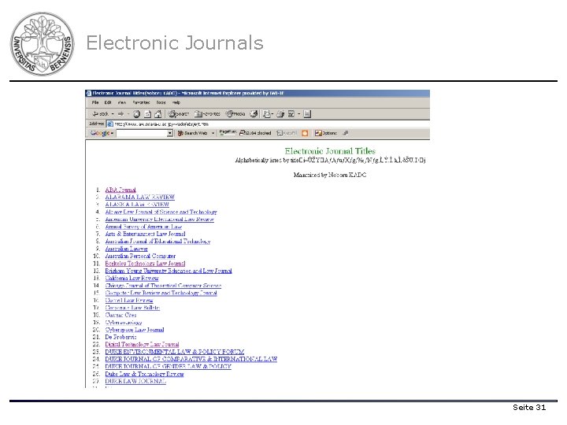Open the ABA Journal link
This screenshot has height=425, width=567.
coord(120,190)
